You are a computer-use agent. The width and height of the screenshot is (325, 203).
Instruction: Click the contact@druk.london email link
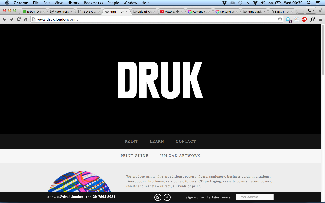65,197
